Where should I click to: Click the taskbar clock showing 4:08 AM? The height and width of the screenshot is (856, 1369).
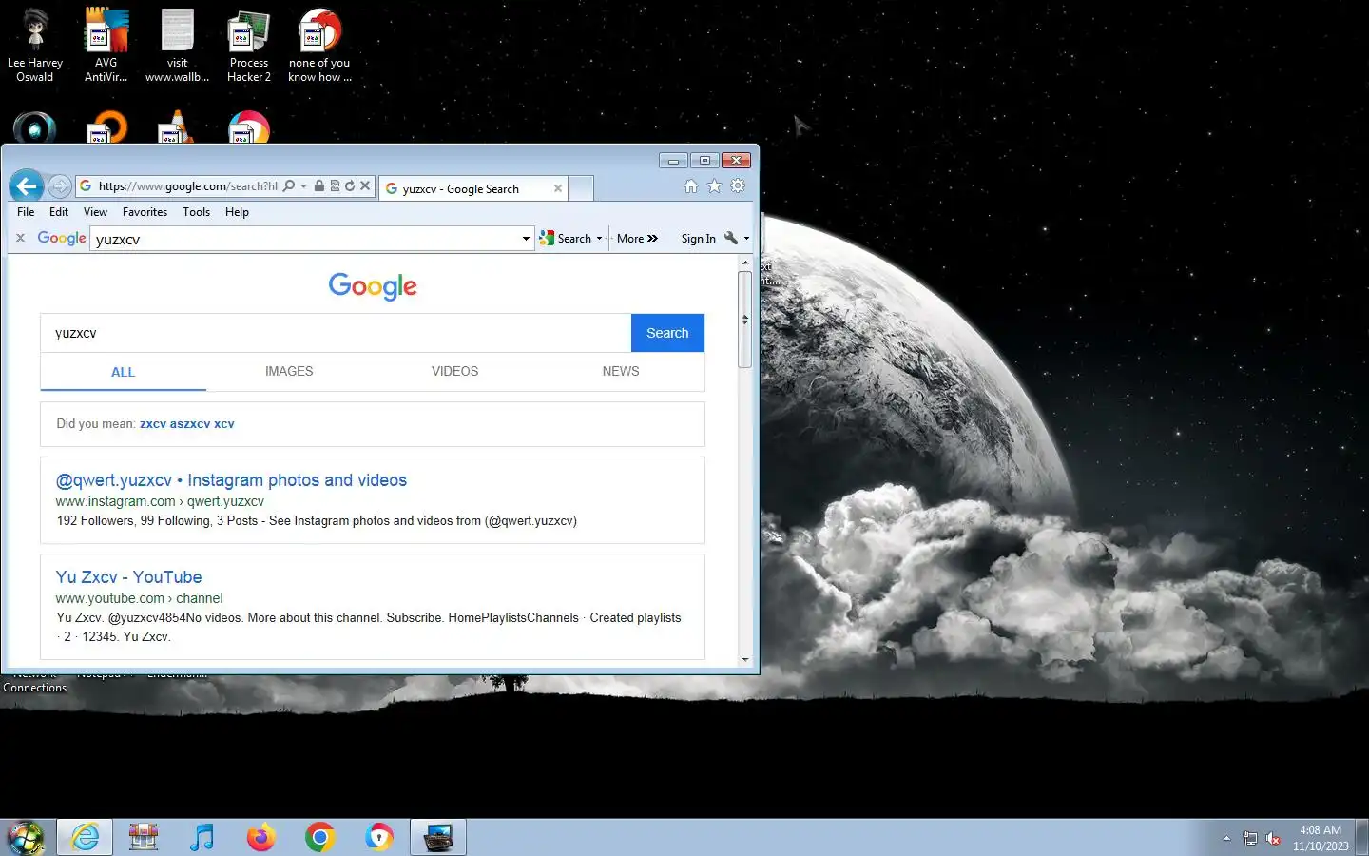coord(1321,837)
